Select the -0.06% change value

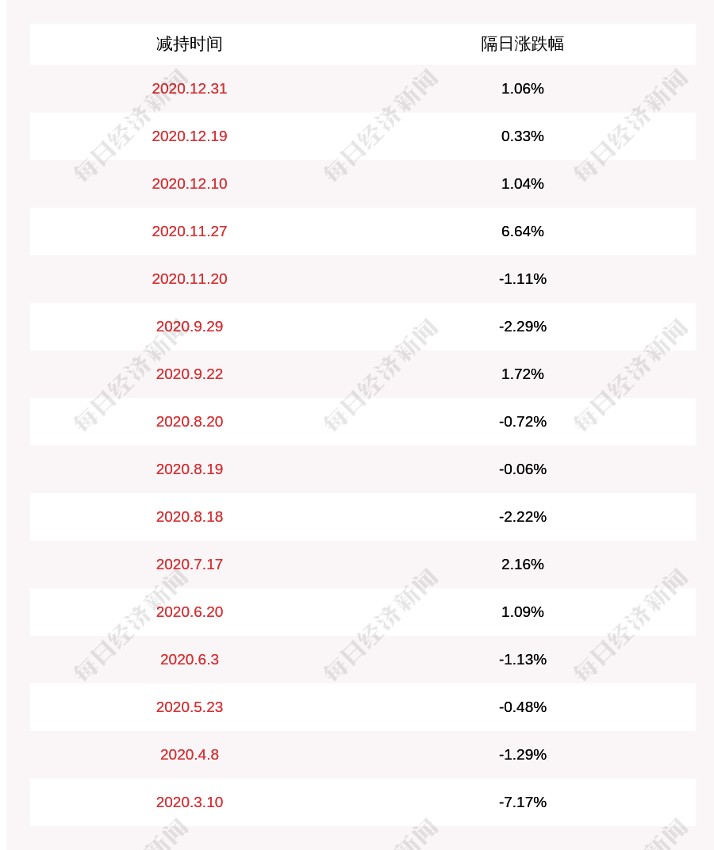(x=522, y=469)
